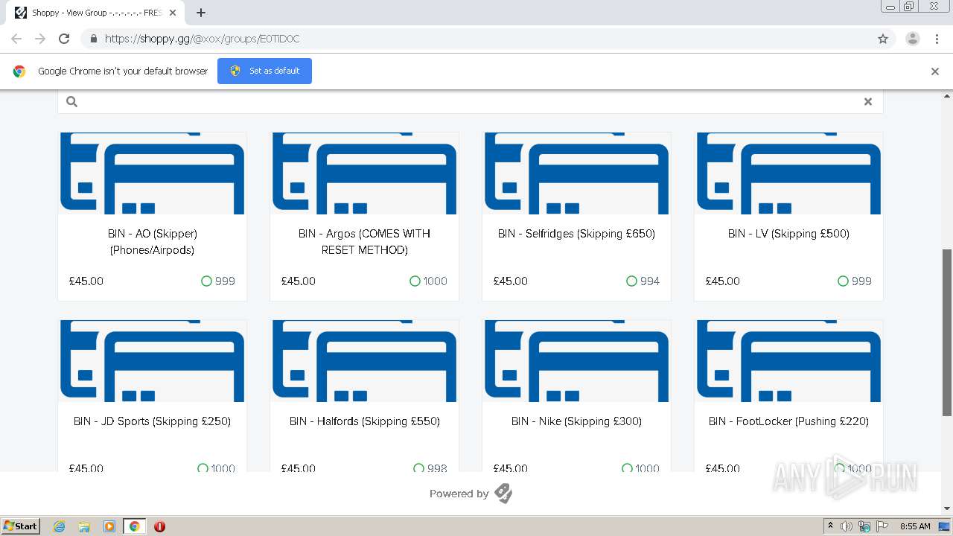Reload the Shoppy page
This screenshot has height=536, width=953.
(x=64, y=39)
